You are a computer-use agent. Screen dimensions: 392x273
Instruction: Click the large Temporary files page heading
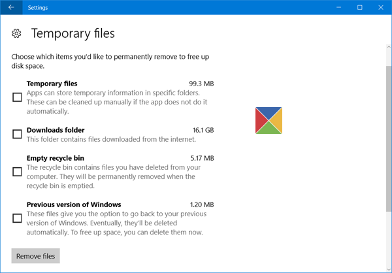[73, 33]
